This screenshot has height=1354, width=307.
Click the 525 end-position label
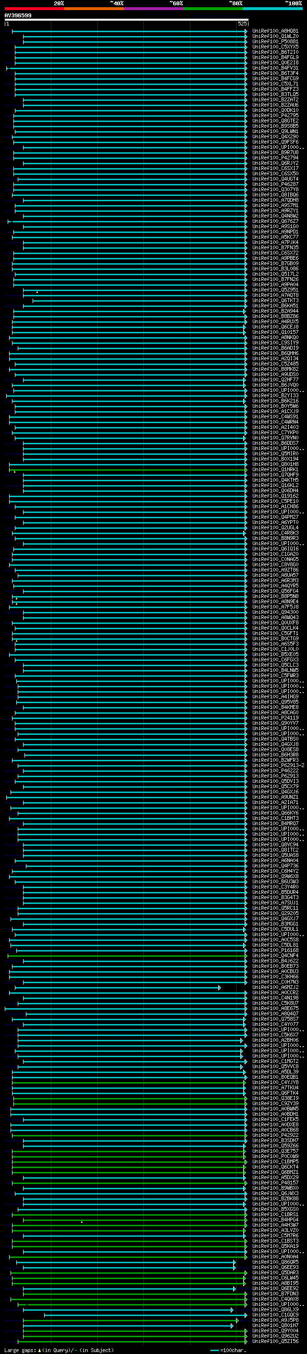coord(242,24)
